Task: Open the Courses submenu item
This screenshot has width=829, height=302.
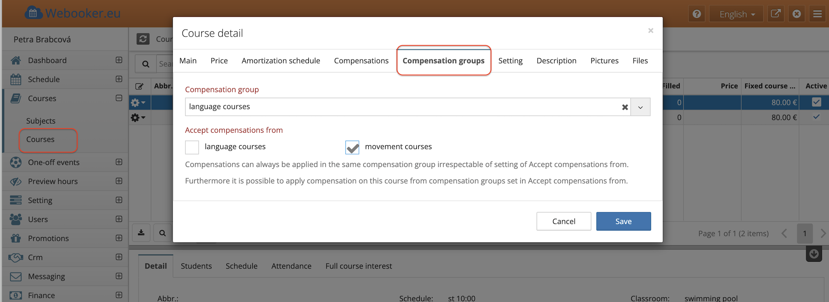Action: 40,139
